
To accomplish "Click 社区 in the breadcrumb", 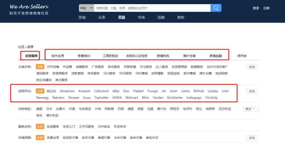I will click(21, 47).
